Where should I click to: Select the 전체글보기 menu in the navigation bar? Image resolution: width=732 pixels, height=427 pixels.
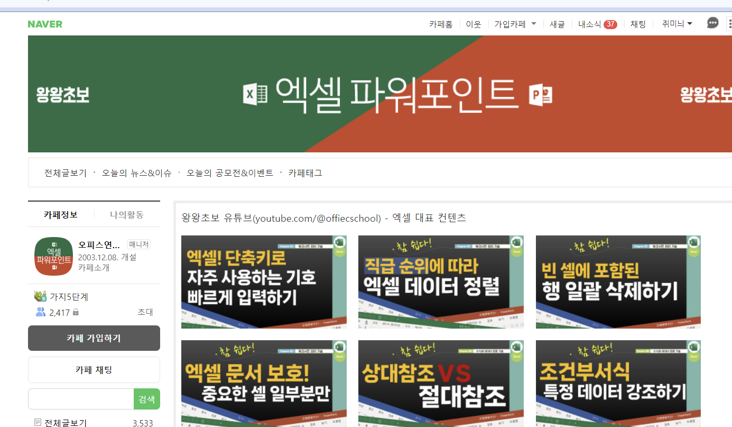(x=66, y=173)
